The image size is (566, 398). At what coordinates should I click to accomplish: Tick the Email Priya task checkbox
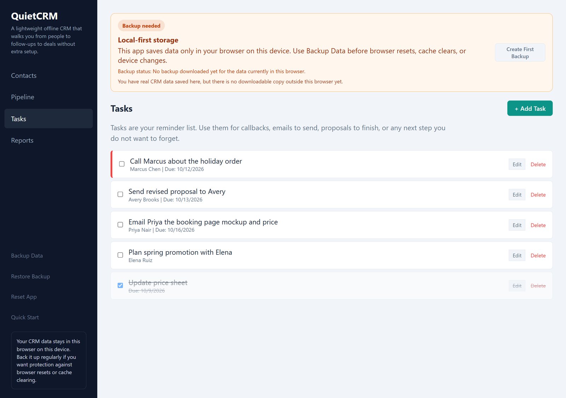click(120, 225)
